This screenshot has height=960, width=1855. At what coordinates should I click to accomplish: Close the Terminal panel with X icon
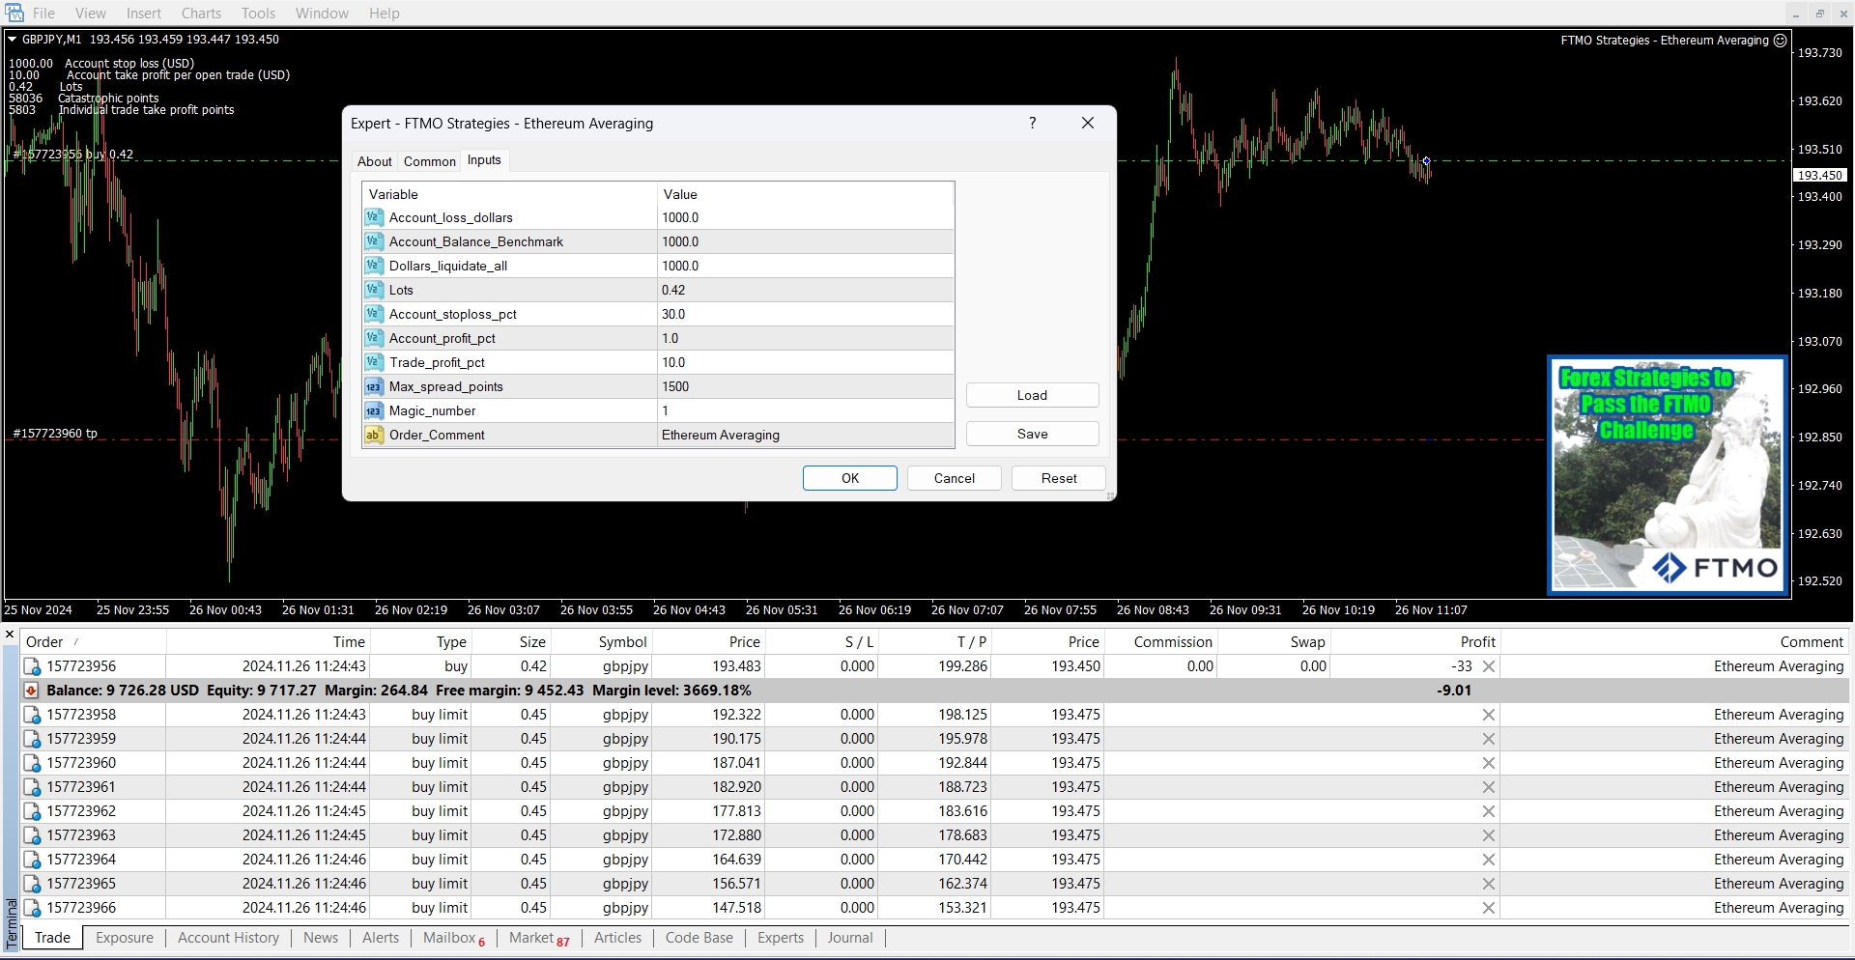10,635
